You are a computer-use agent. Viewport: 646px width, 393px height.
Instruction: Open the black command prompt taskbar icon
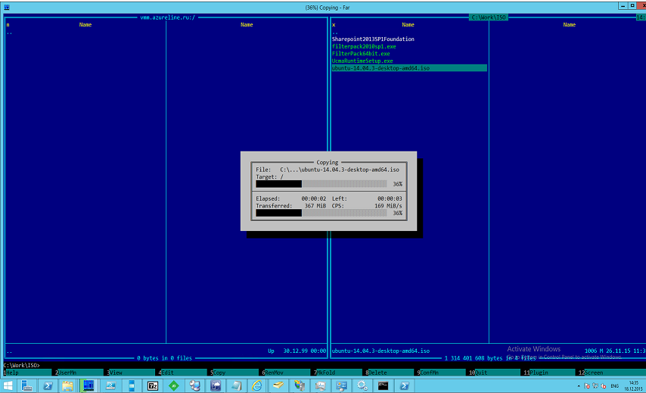383,386
